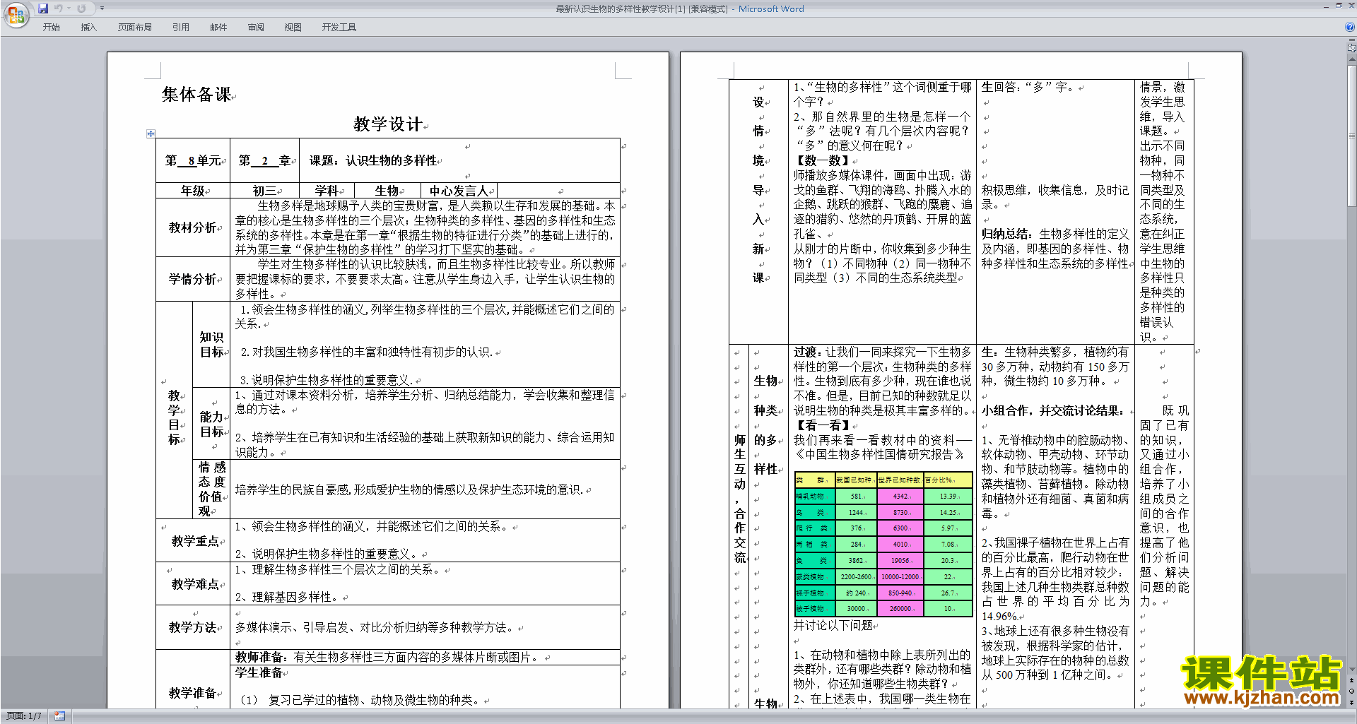This screenshot has width=1357, height=724.
Task: Click the table move handle beside the table
Action: [x=151, y=133]
